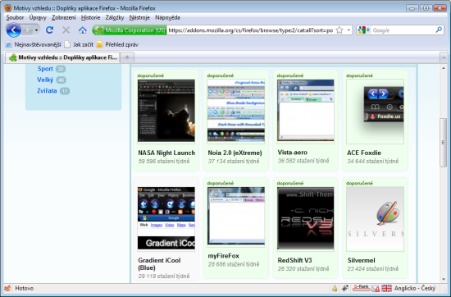Open the Nápověda menu
The height and width of the screenshot is (297, 451).
click(x=167, y=17)
